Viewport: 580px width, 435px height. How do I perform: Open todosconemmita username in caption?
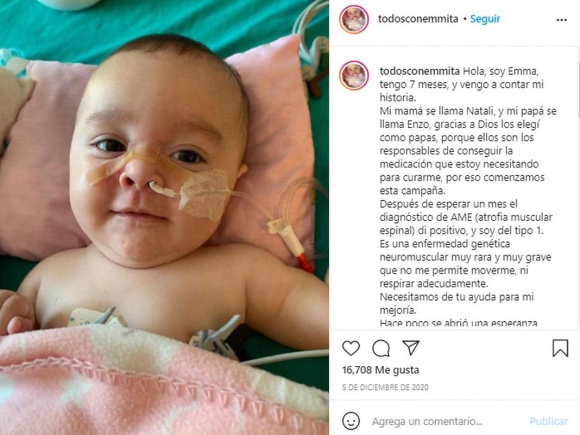[420, 71]
